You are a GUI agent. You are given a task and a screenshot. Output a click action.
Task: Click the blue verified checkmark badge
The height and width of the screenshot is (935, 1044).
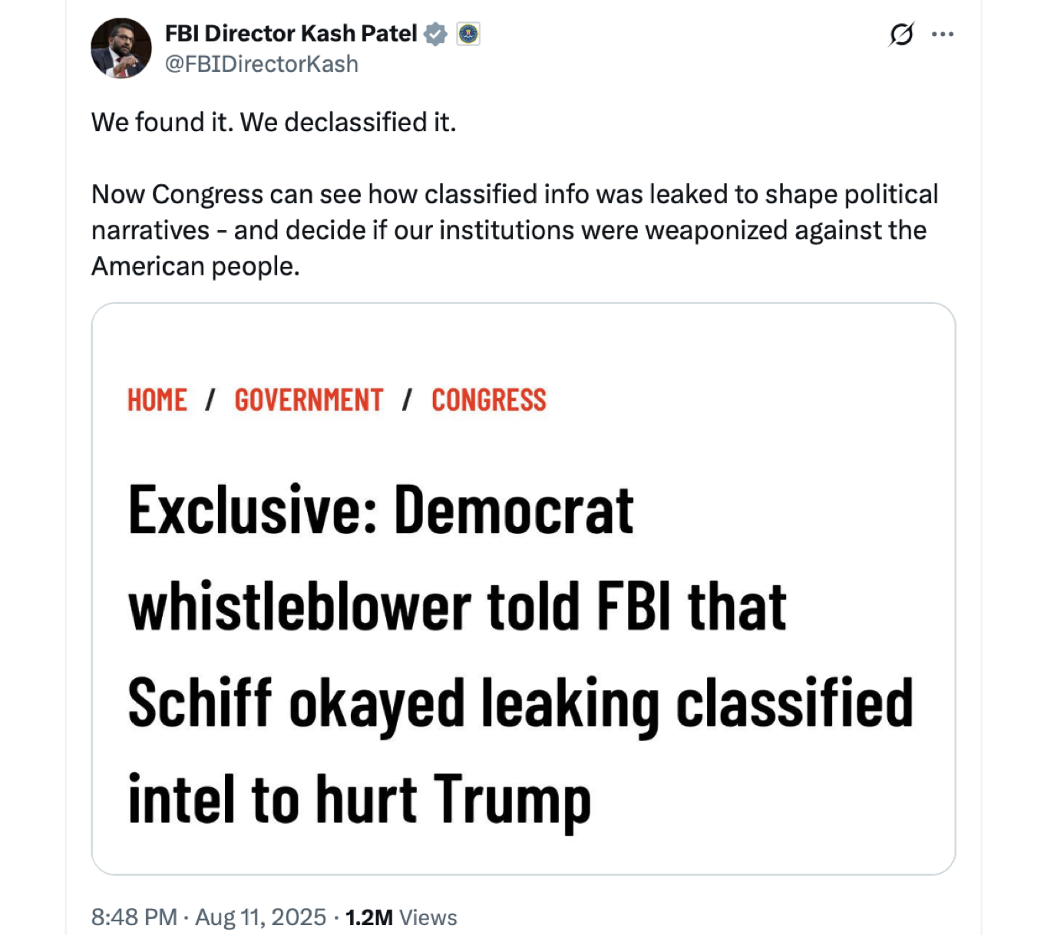tap(435, 34)
